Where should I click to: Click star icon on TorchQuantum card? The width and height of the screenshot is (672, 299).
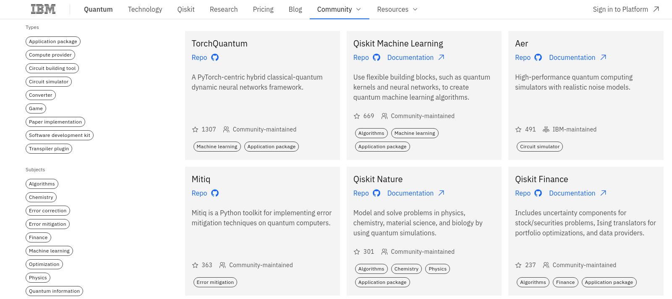195,130
